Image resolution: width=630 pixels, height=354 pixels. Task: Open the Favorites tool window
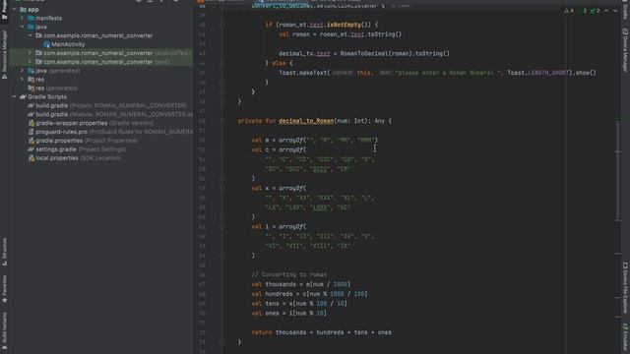point(4,288)
